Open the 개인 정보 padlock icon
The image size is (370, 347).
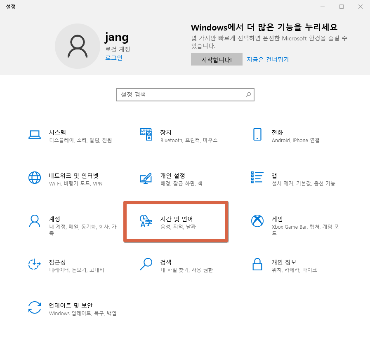257,264
